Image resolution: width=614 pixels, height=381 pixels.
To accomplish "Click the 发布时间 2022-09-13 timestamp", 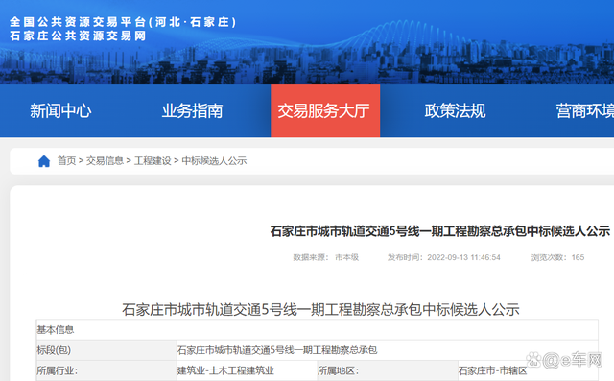I will tap(443, 257).
